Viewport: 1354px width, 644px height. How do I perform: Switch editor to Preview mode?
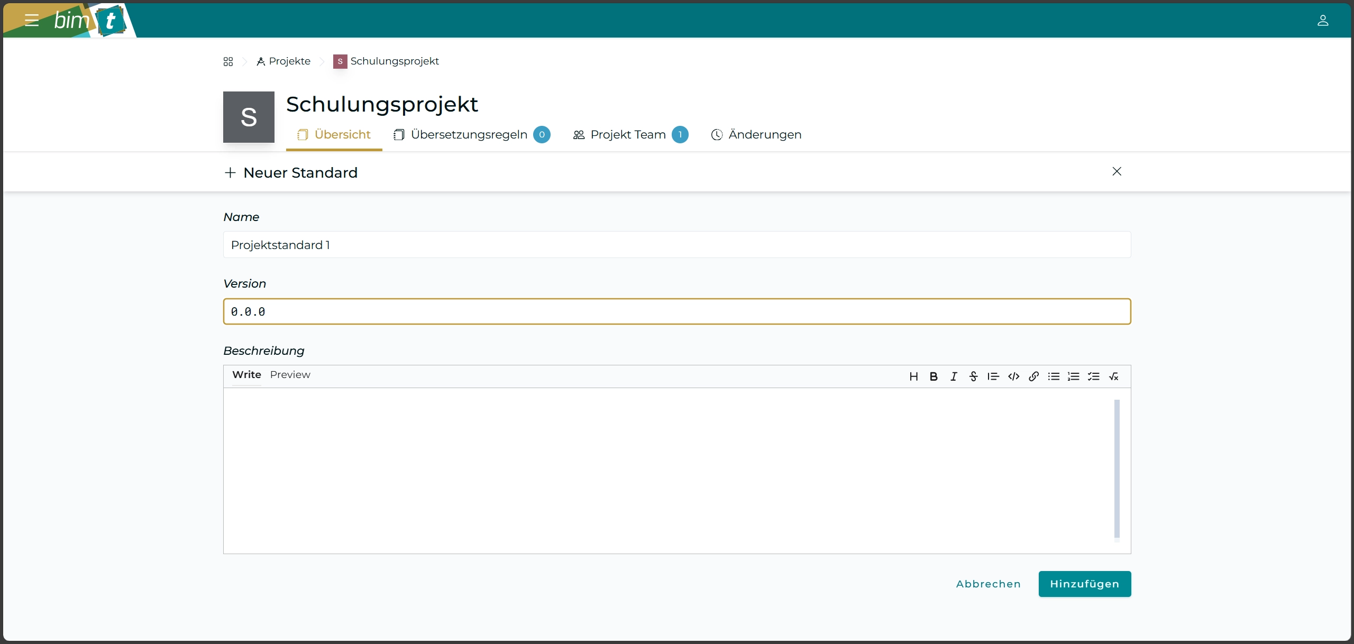coord(290,375)
